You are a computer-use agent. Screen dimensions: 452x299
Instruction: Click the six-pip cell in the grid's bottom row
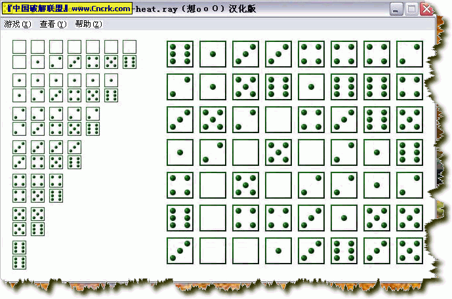344,251
